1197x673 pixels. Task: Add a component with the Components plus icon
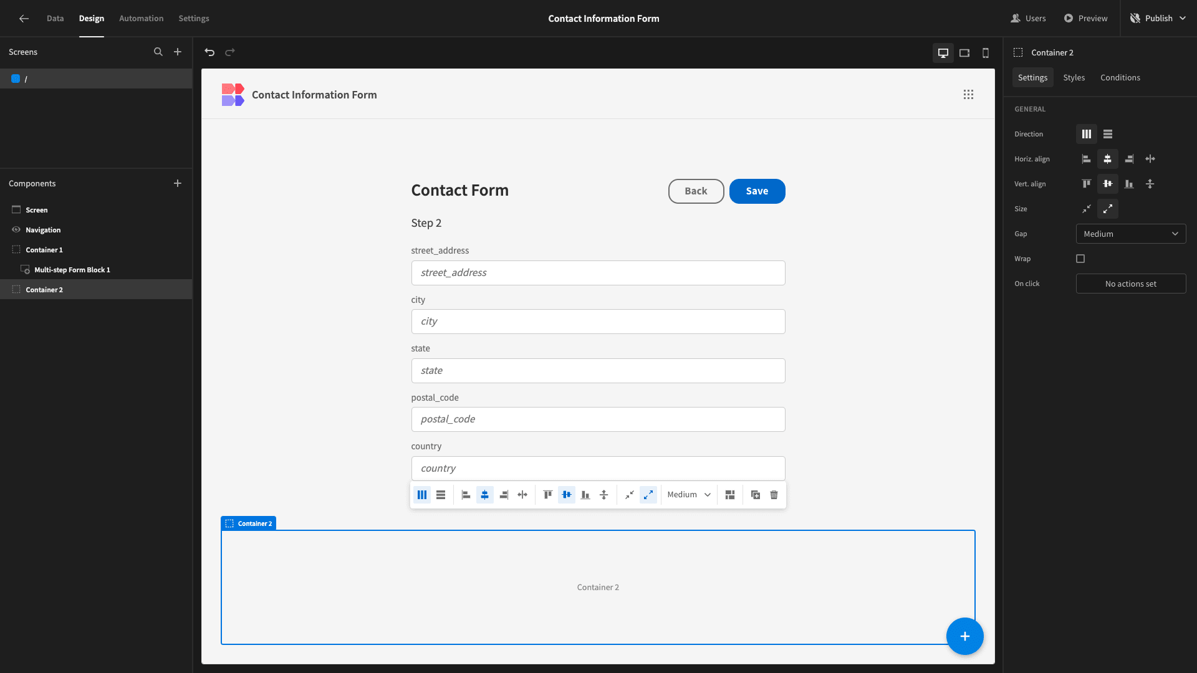coord(178,183)
